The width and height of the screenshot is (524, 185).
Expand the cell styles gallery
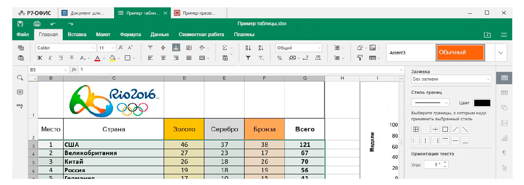500,53
